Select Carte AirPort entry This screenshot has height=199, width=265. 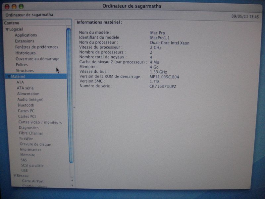[33, 181]
